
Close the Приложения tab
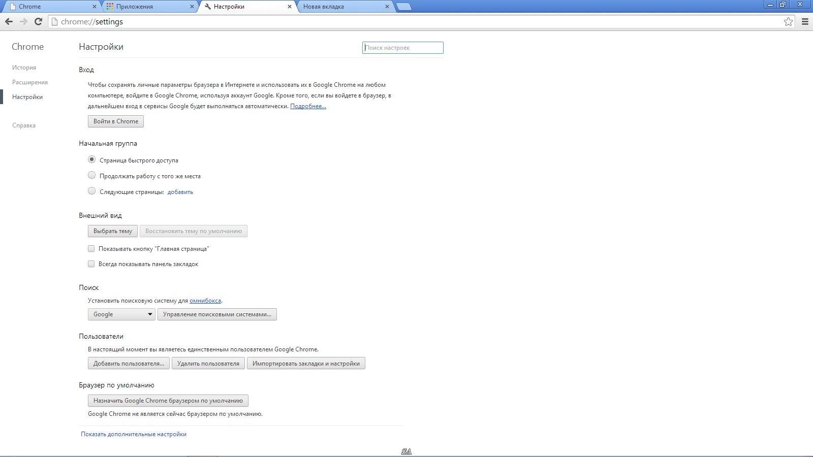click(x=192, y=7)
